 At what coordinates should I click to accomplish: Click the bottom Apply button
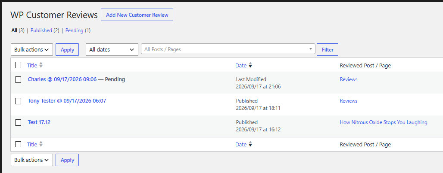click(x=67, y=160)
